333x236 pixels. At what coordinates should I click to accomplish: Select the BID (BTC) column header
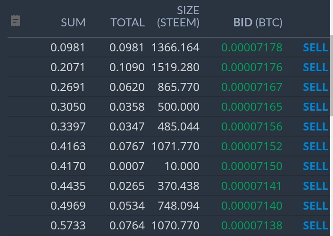tap(258, 22)
